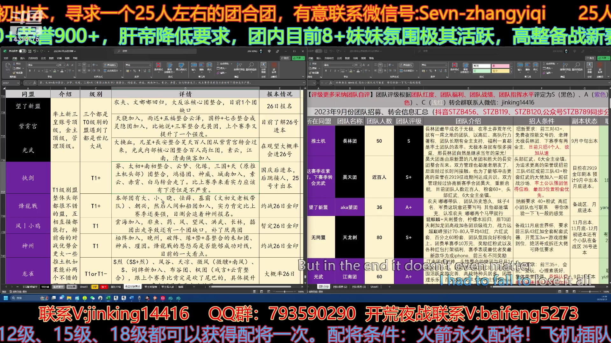Open 数据 tab in right Excel window

point(347,58)
